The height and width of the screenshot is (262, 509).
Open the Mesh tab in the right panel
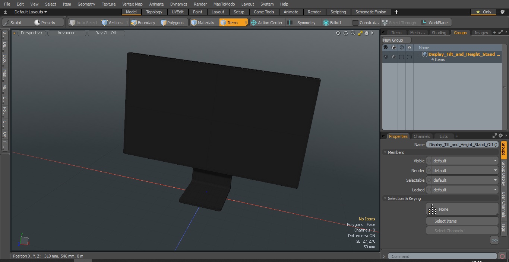pyautogui.click(x=417, y=33)
